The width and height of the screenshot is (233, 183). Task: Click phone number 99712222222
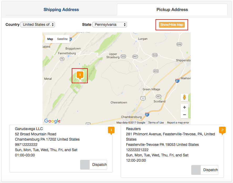click(x=26, y=145)
